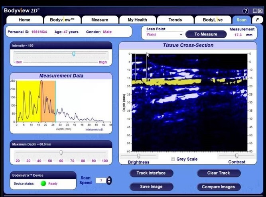Switch to the Home tab
This screenshot has height=197, width=266.
coord(24,20)
